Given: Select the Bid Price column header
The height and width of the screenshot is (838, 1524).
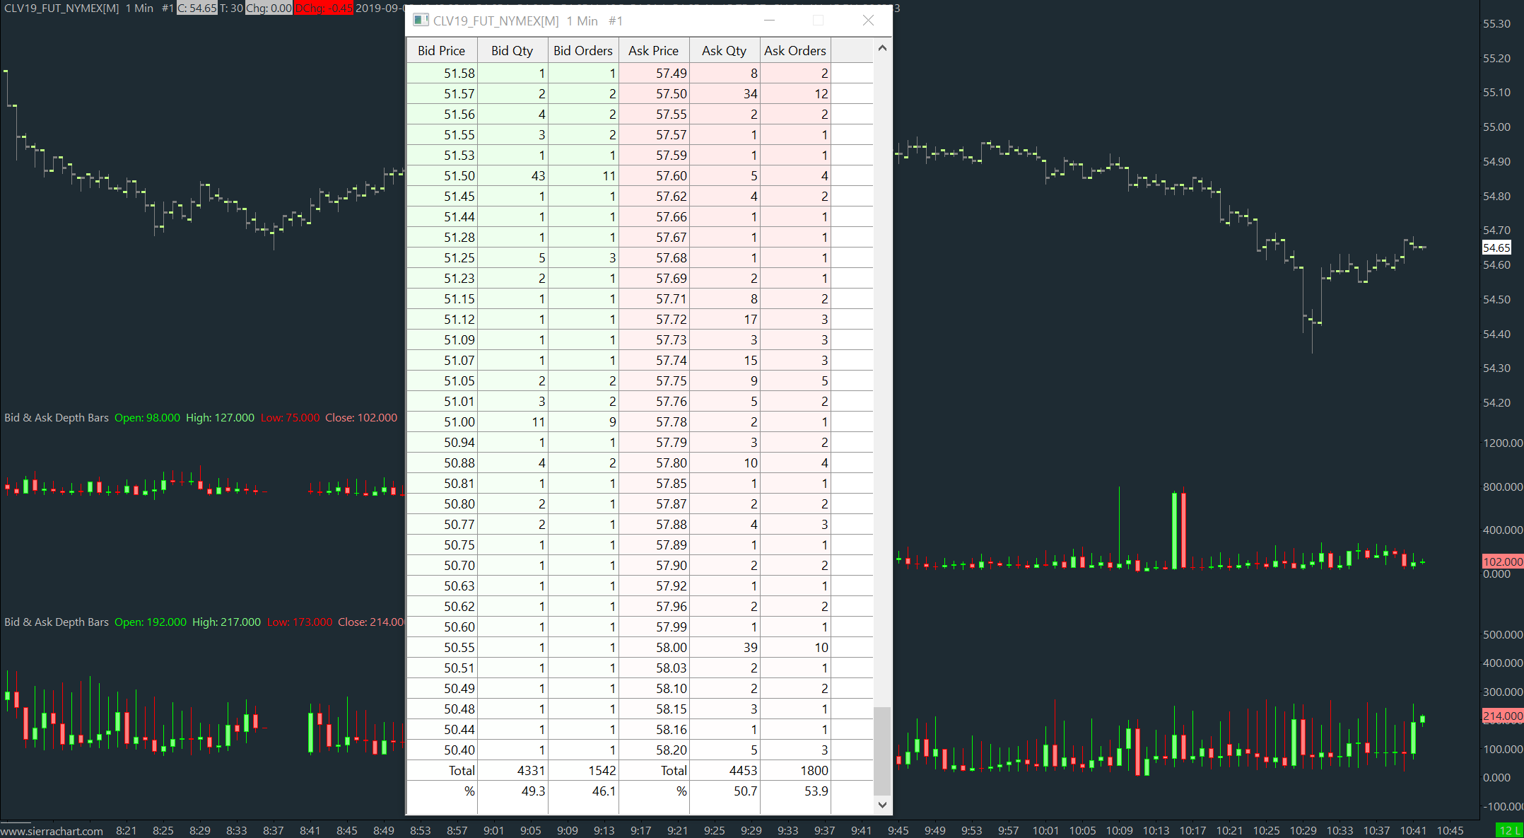Looking at the screenshot, I should [441, 51].
